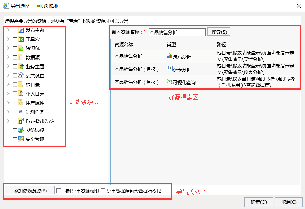Check the 发布主题 checkbox
Screen dimensions: 305x209
(15, 30)
